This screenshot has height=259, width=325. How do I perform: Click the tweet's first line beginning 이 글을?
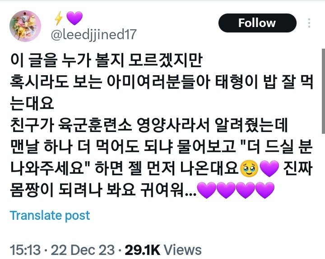[107, 60]
